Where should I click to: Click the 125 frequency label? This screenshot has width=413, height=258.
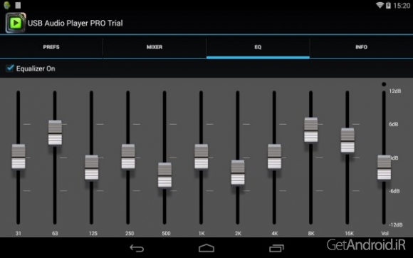(x=93, y=233)
